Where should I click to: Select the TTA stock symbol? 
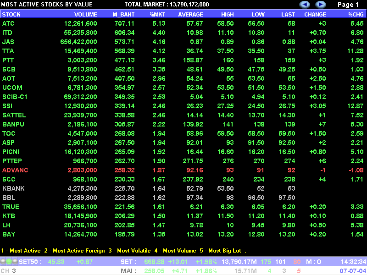tap(8, 51)
